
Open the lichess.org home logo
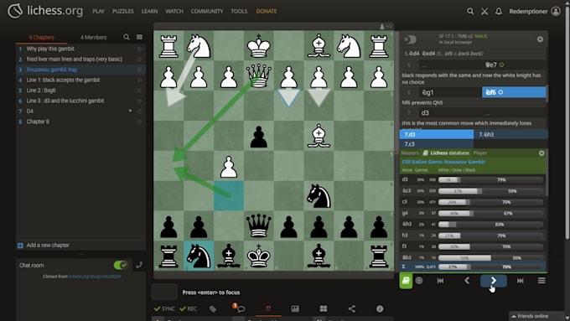coord(45,11)
